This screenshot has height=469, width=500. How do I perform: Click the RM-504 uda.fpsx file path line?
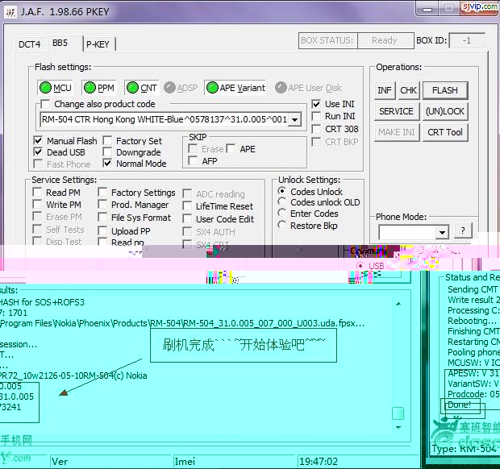(182, 323)
